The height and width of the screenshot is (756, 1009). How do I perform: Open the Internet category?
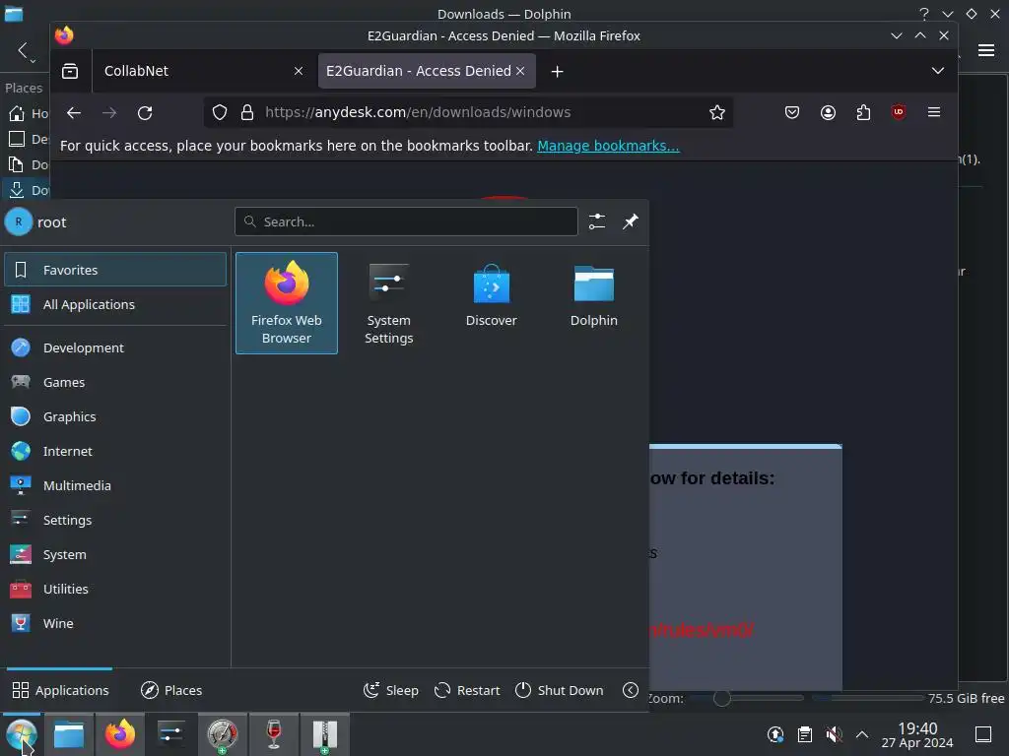pos(115,451)
